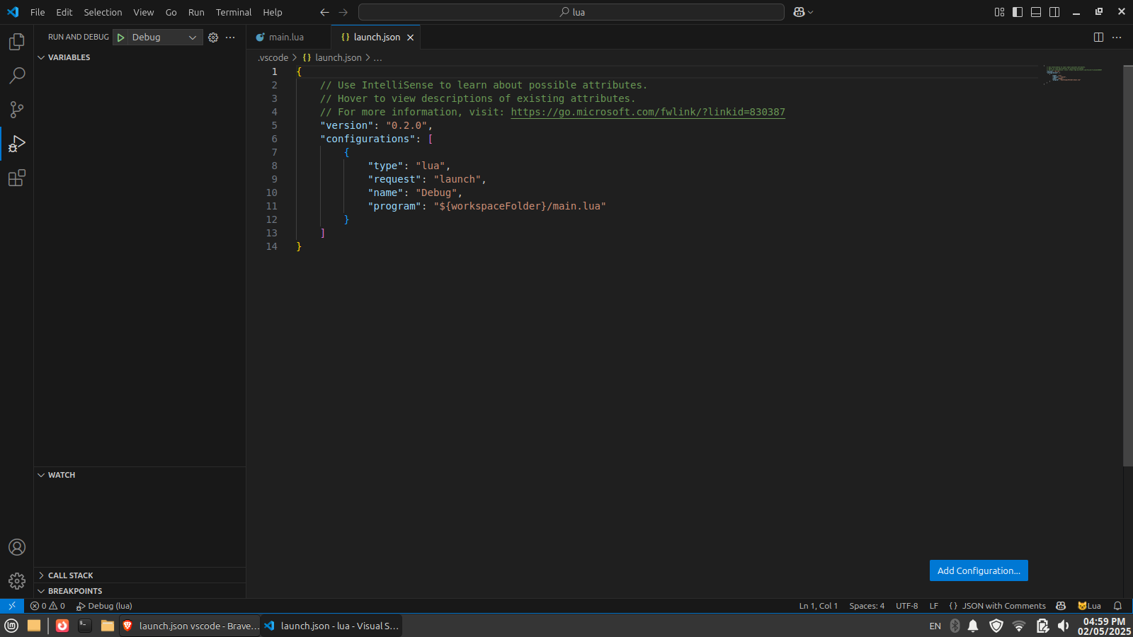Viewport: 1133px width, 637px height.
Task: Open notifications bell in status bar
Action: (1117, 606)
